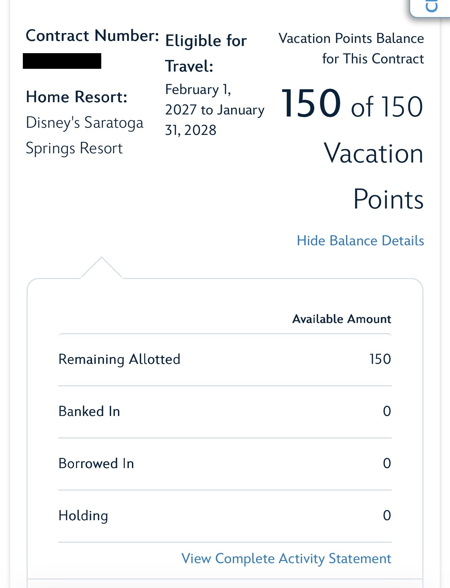Click the Home Resort heading
This screenshot has width=450, height=588.
pos(77,97)
